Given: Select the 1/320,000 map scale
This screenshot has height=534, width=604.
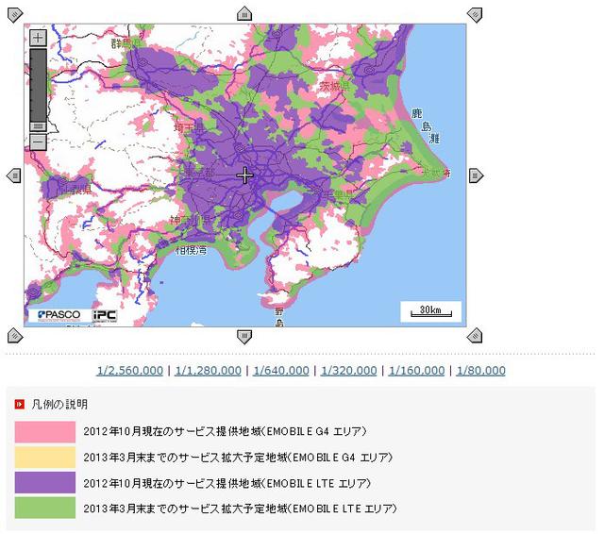Looking at the screenshot, I should click(x=348, y=371).
